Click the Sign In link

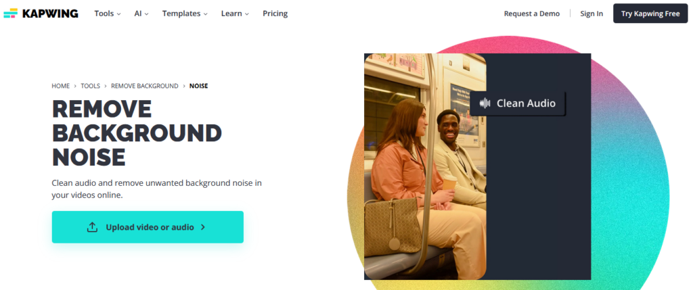[591, 14]
